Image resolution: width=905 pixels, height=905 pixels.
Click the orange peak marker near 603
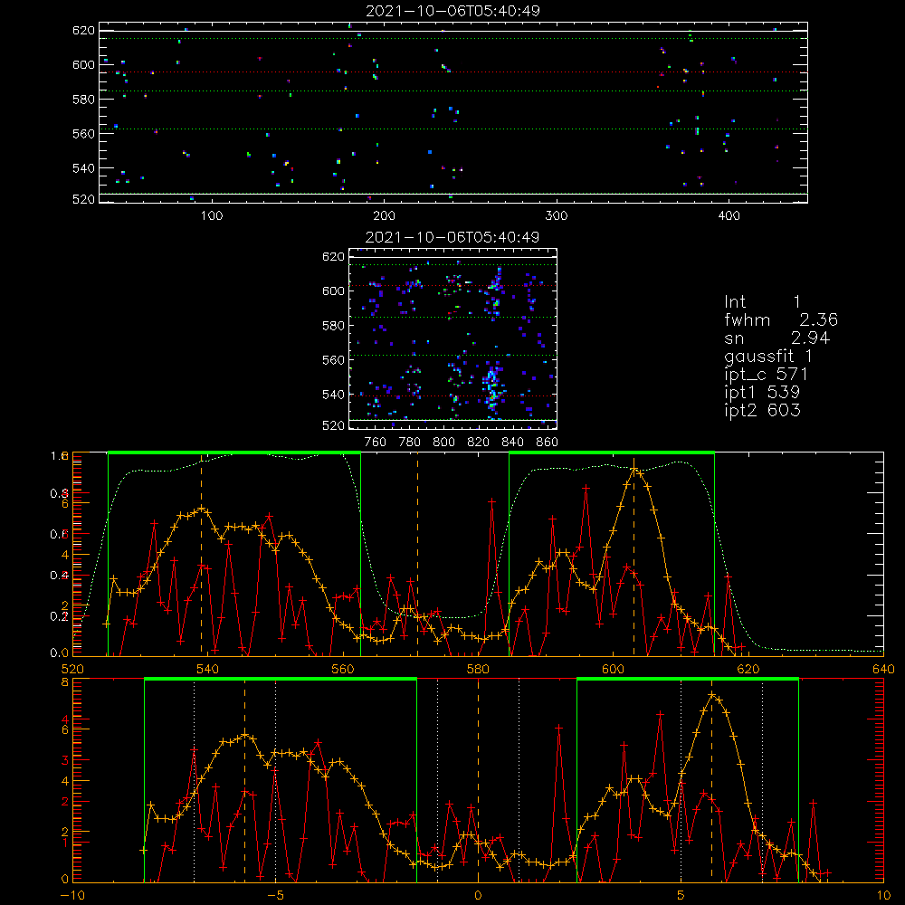tap(633, 470)
